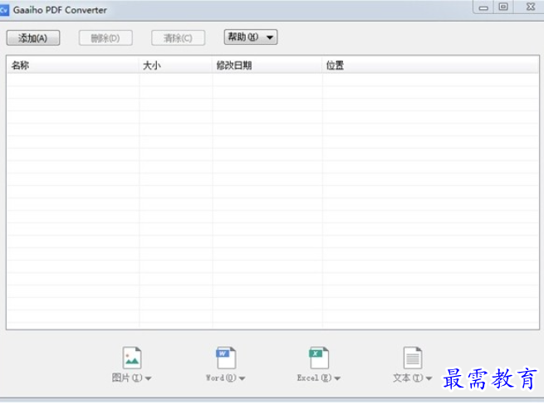Select the Word document conversion icon
Viewport: 544px width, 405px height.
[226, 358]
